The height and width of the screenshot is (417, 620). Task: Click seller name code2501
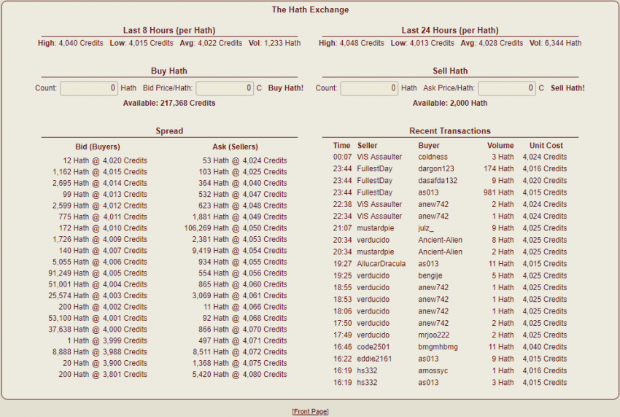(373, 346)
